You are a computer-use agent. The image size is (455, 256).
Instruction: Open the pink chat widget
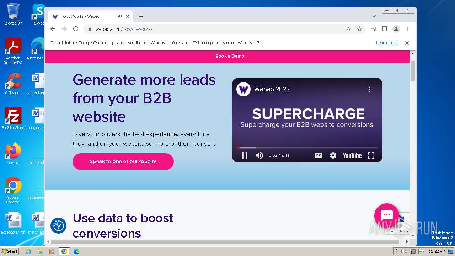[387, 215]
